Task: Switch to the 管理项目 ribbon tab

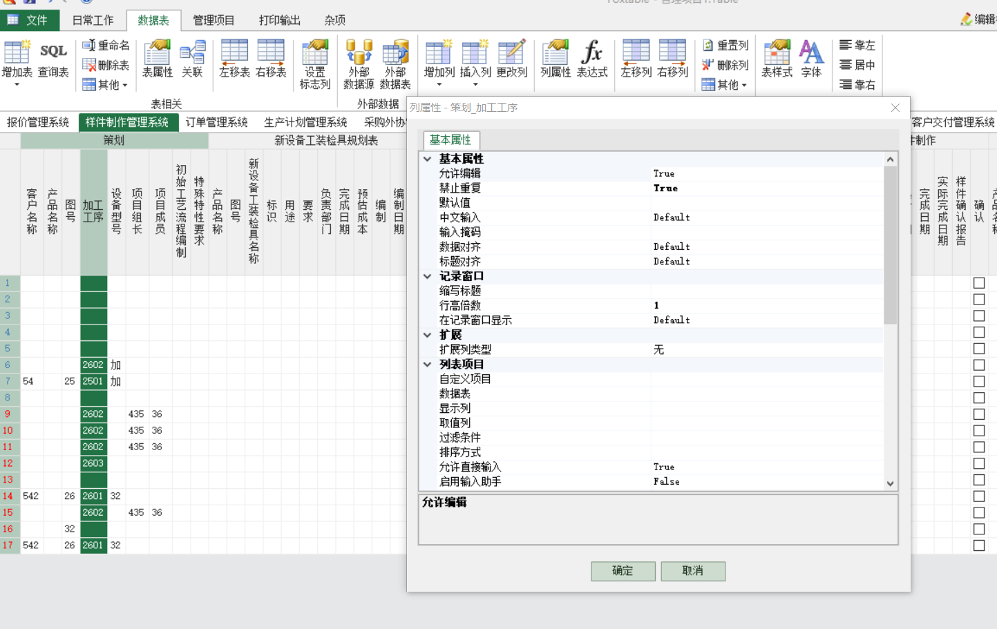Action: coord(213,20)
